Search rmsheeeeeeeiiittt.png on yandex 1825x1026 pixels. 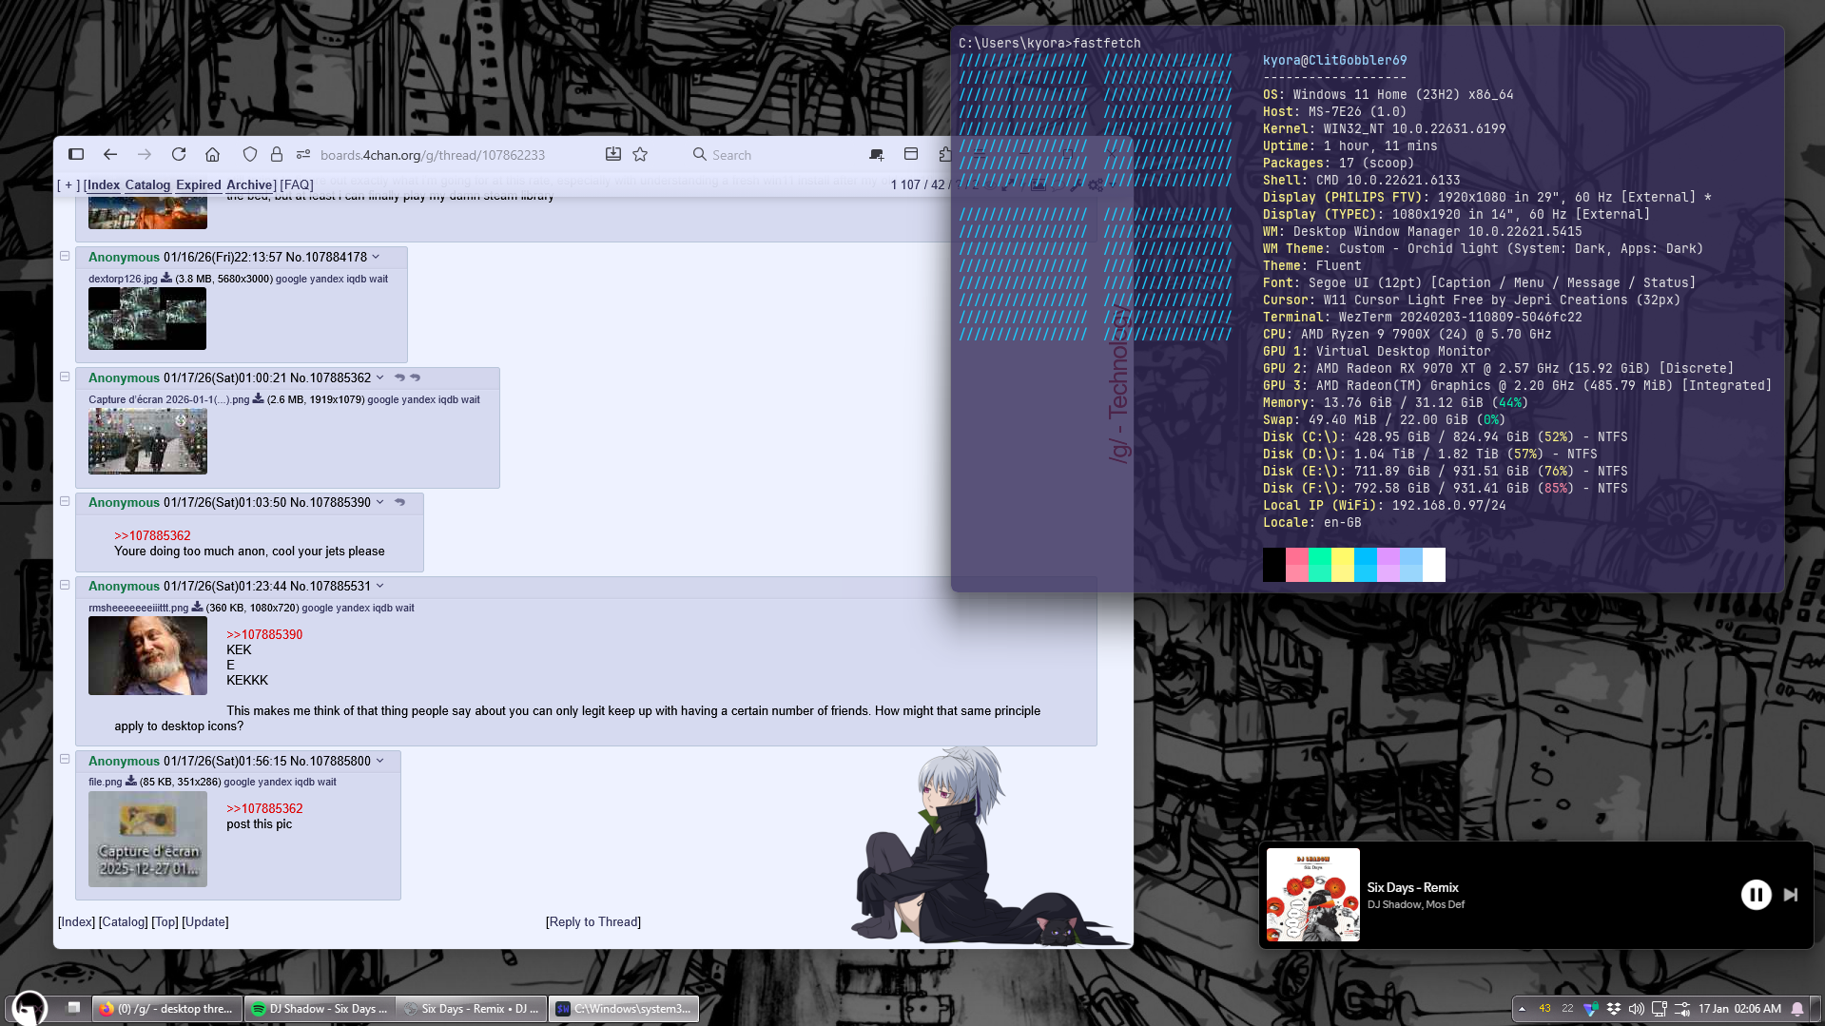tap(353, 608)
